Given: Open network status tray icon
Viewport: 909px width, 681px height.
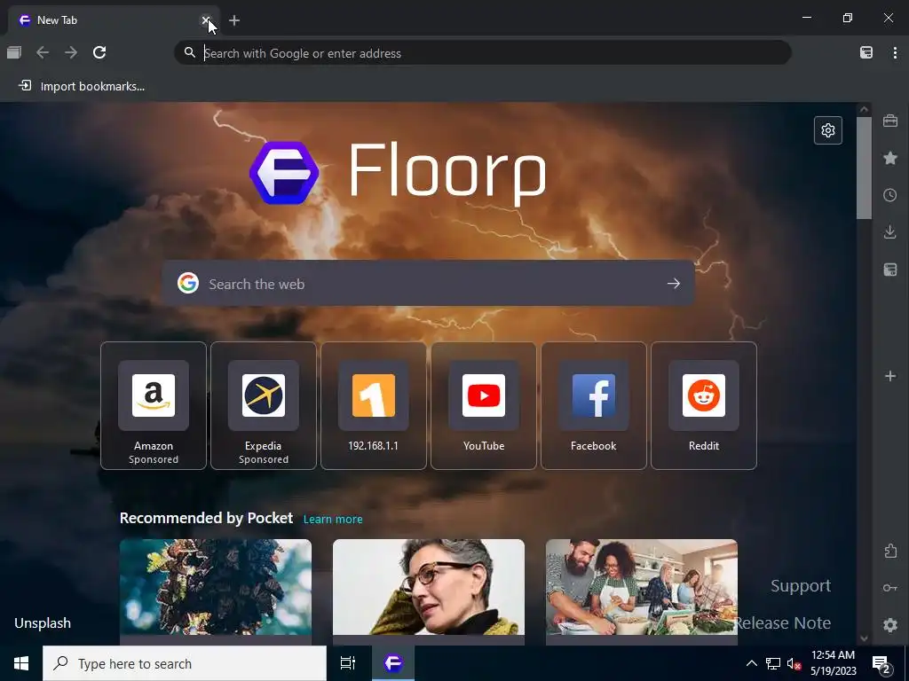Looking at the screenshot, I should point(773,663).
